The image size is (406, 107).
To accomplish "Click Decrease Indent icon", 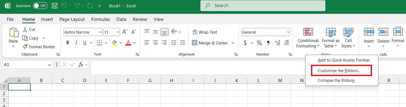I will click(174, 43).
